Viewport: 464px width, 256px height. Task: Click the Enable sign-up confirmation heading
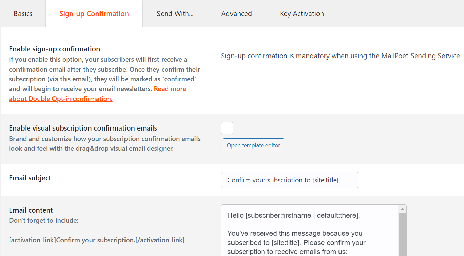[x=54, y=49]
